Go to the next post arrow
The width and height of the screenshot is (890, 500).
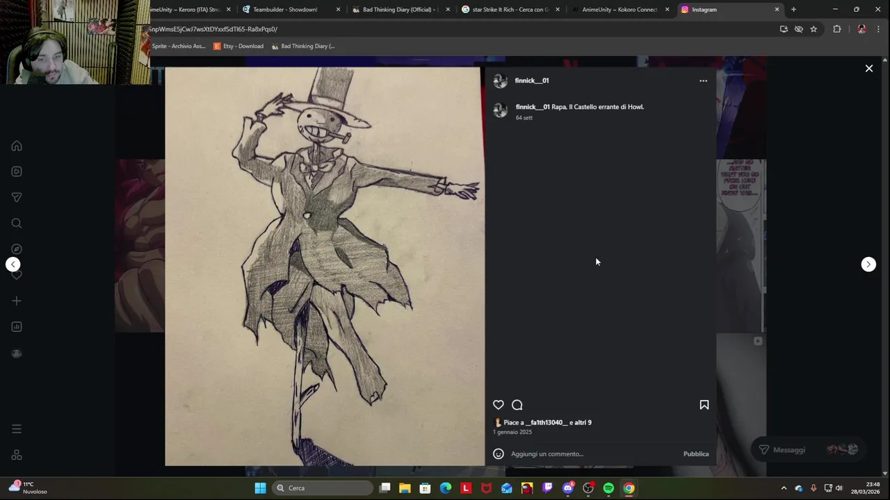[868, 264]
